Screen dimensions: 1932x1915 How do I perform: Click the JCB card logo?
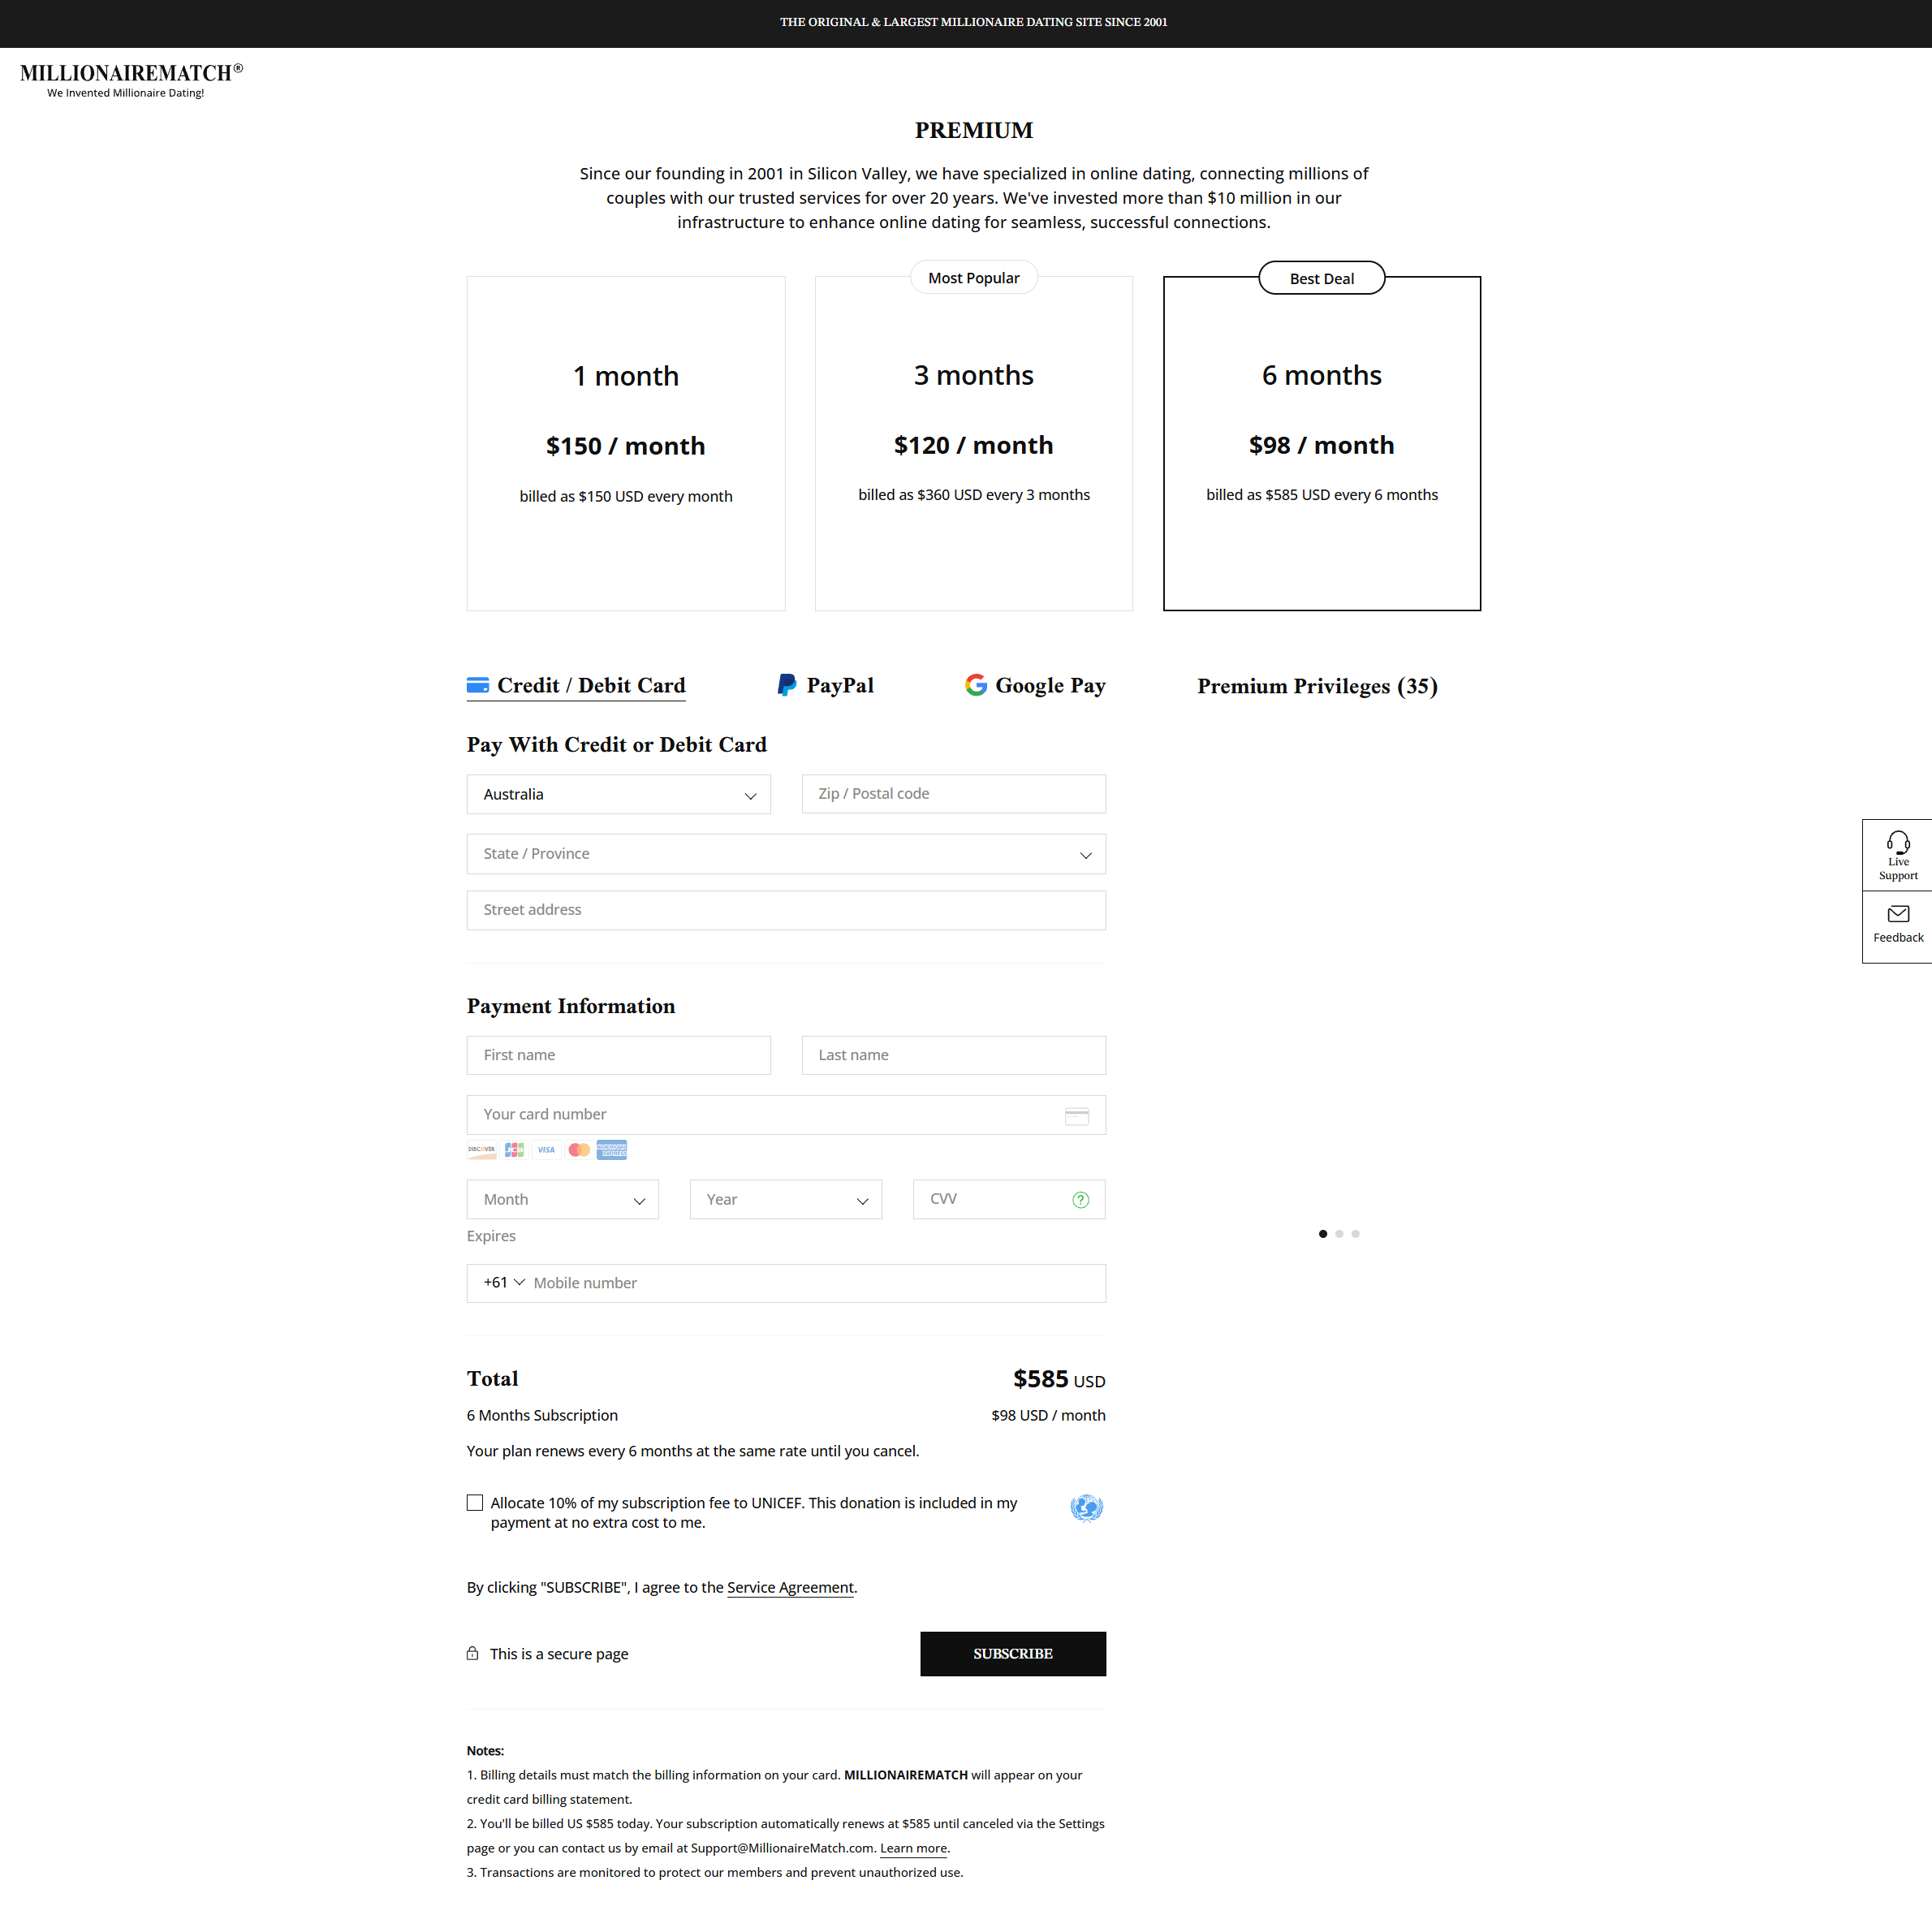click(514, 1149)
